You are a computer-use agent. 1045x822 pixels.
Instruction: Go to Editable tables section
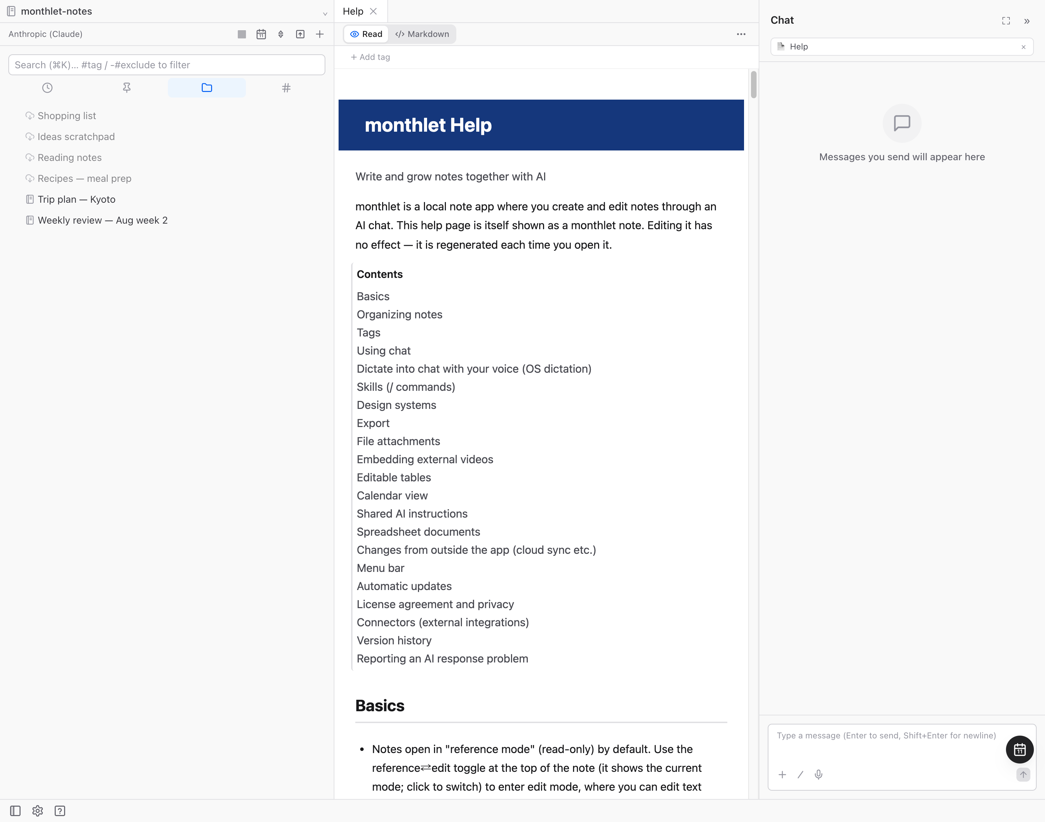point(394,478)
